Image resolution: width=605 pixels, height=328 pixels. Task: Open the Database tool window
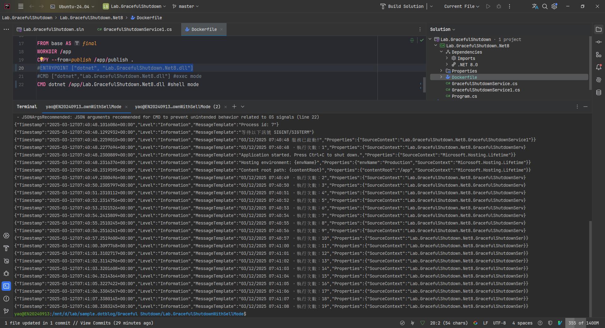tap(599, 92)
